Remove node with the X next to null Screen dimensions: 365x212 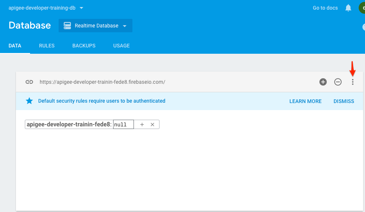pos(152,125)
